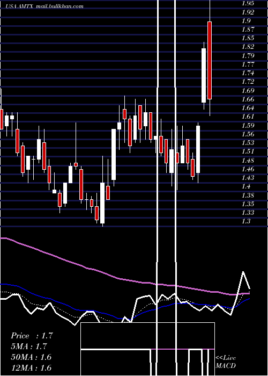The height and width of the screenshot is (376, 268).
Task: Click the 'Price : 1.7' readout
Action: pyautogui.click(x=32, y=336)
